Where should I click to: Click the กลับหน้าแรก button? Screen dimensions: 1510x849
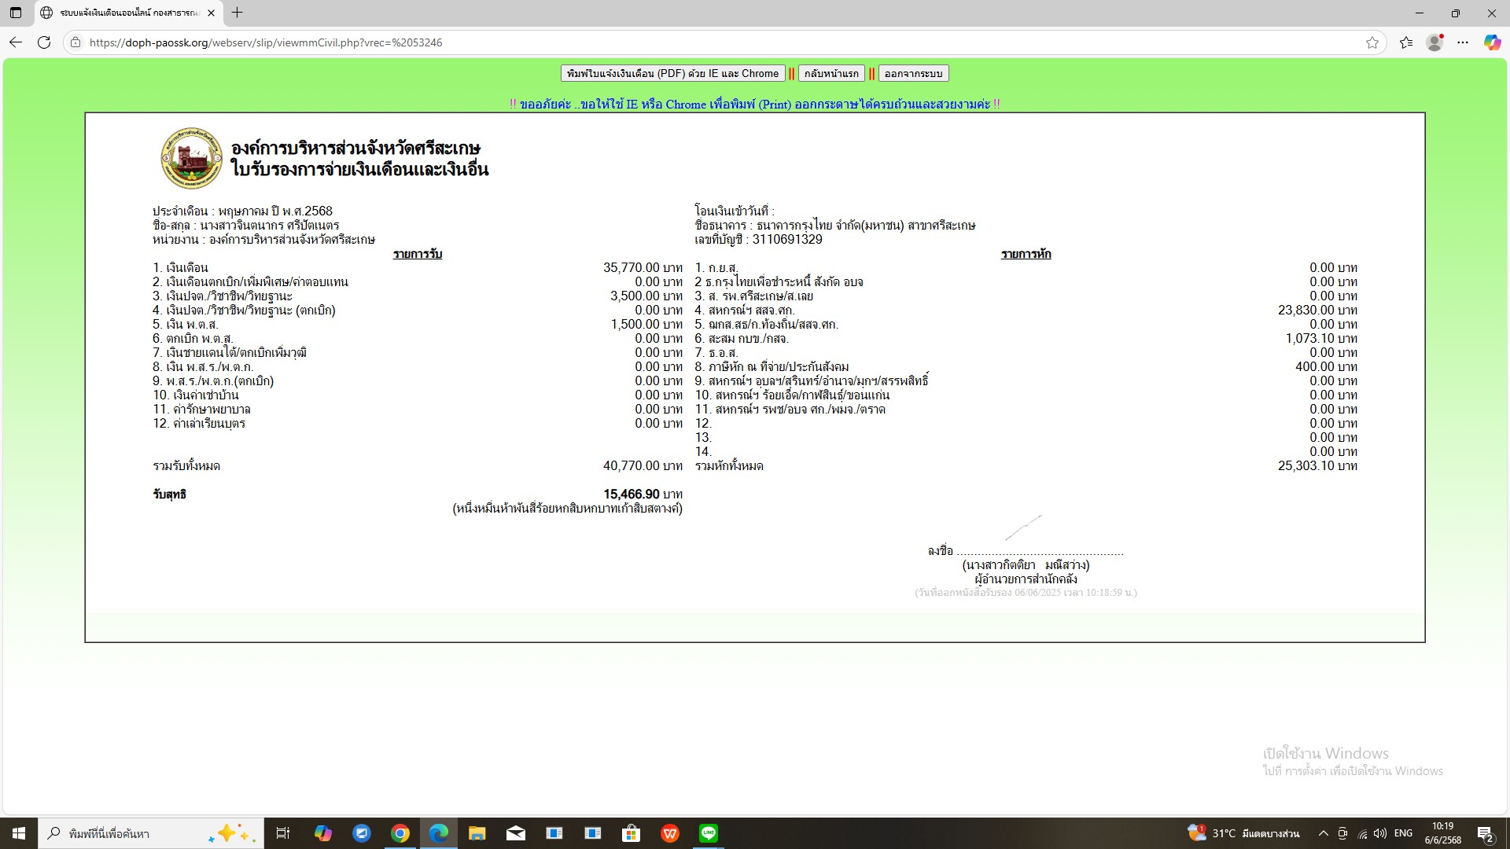tap(831, 73)
